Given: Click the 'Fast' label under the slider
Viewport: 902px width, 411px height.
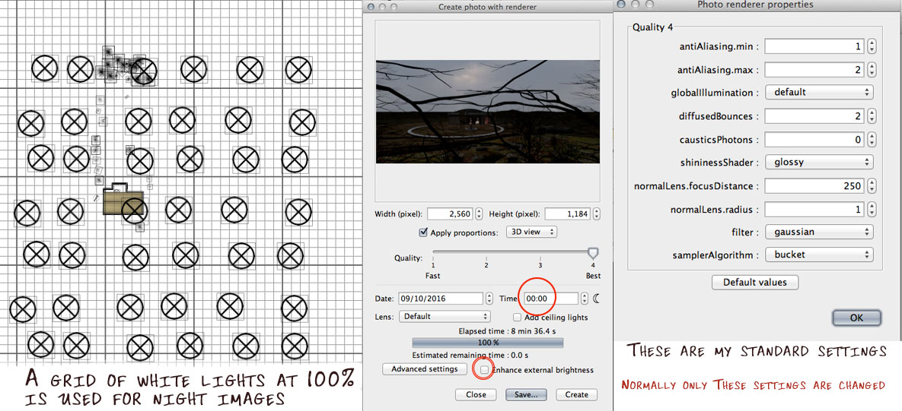Looking at the screenshot, I should coord(433,276).
